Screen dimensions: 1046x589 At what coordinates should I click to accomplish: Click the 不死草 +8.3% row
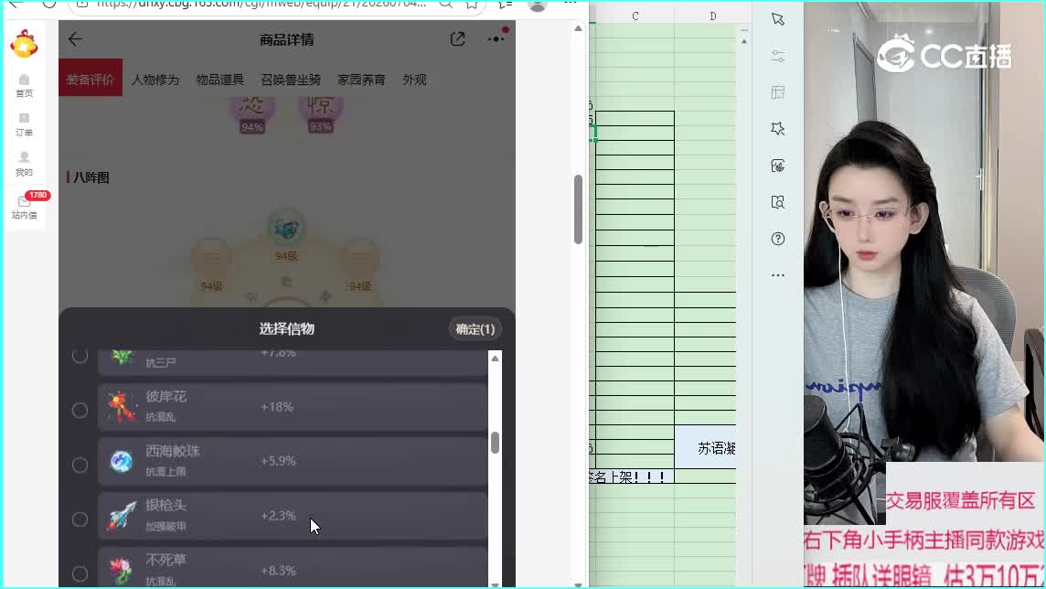click(293, 568)
